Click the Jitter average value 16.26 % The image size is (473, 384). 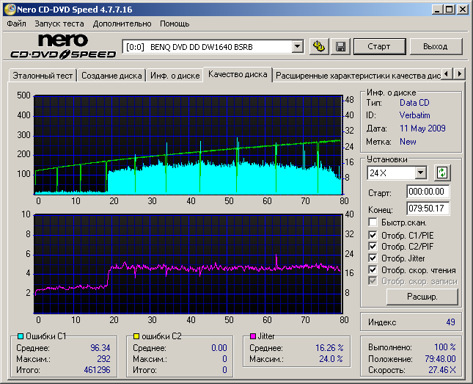(x=329, y=348)
